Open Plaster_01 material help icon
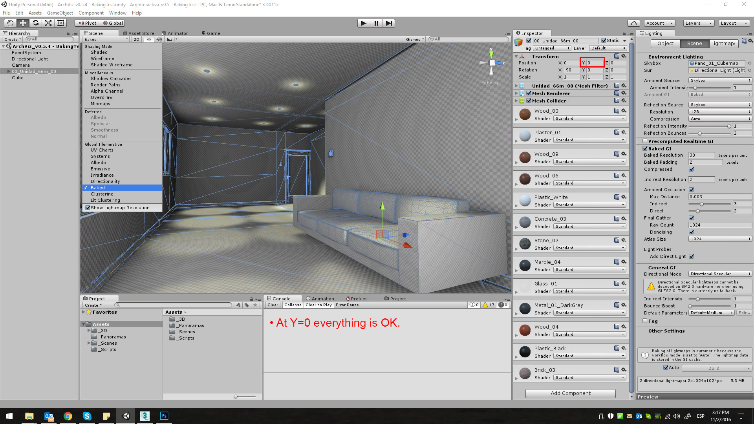Screen dimensions: 754x424 click(x=617, y=132)
